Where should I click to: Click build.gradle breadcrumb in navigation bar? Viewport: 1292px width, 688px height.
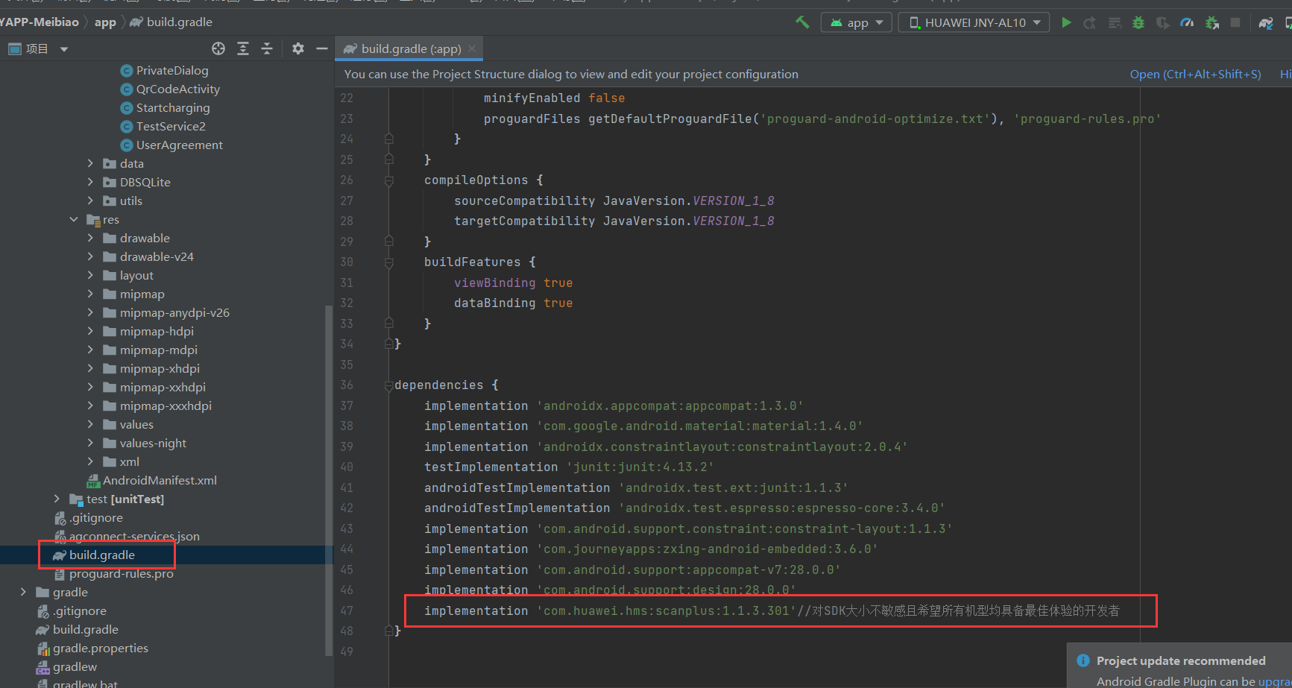pyautogui.click(x=171, y=22)
